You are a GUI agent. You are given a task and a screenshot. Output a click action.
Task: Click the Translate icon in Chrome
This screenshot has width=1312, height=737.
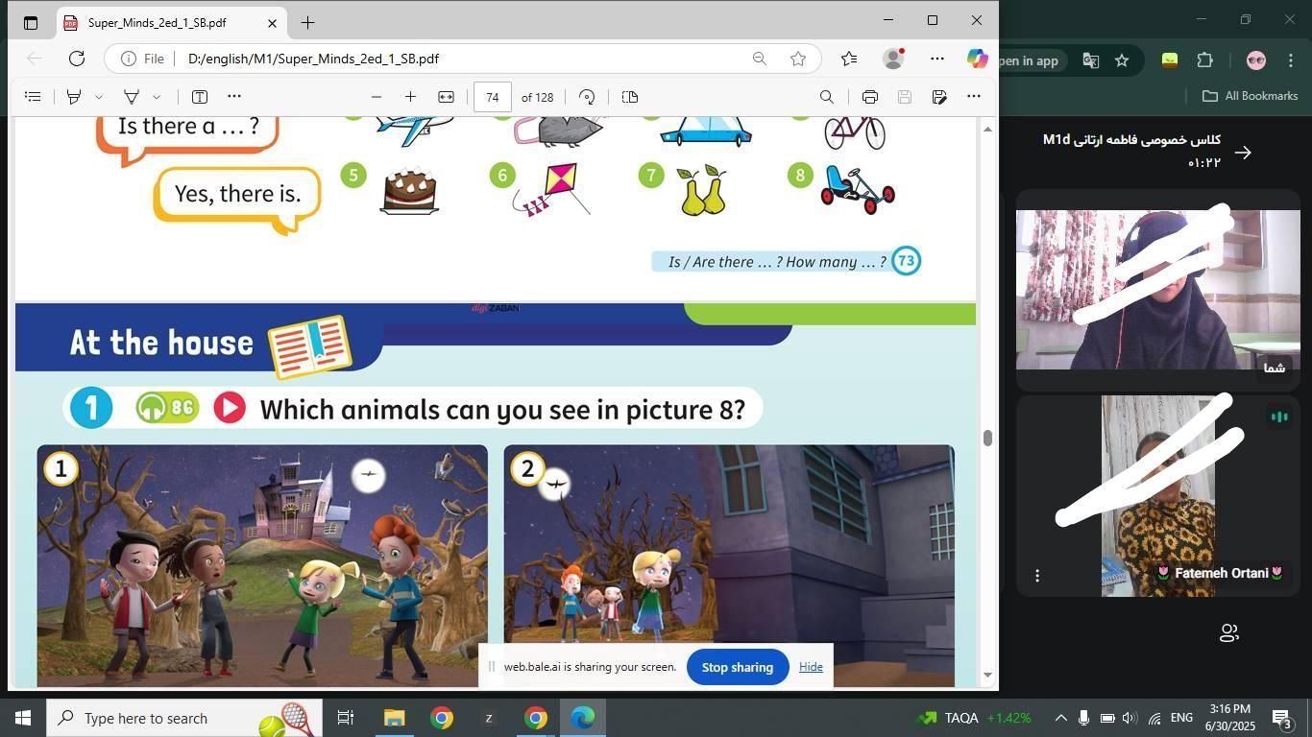tap(1091, 60)
